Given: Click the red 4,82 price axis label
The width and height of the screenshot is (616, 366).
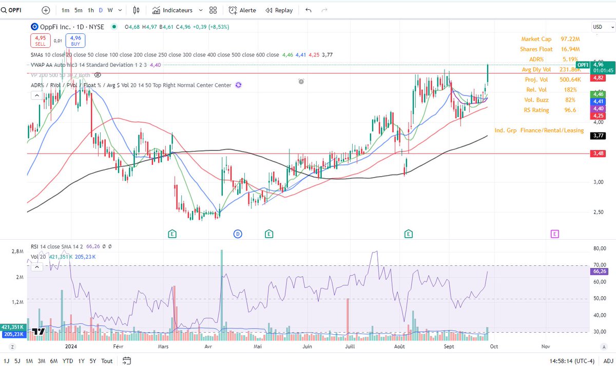Looking at the screenshot, I should (x=598, y=78).
